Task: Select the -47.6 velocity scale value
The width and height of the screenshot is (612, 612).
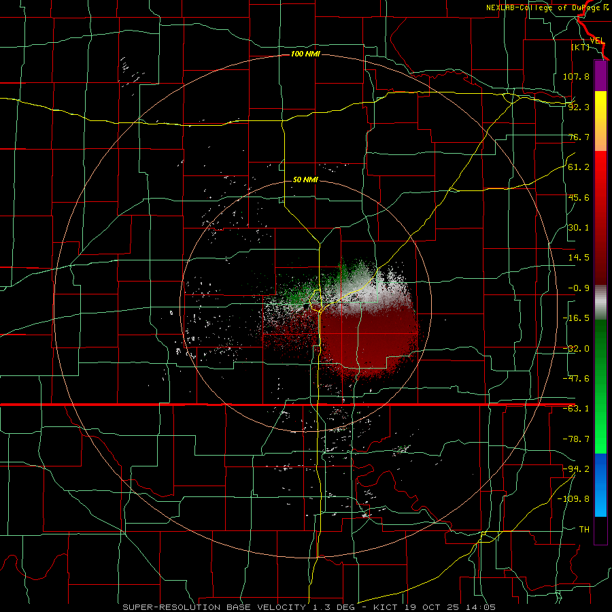Action: (576, 379)
